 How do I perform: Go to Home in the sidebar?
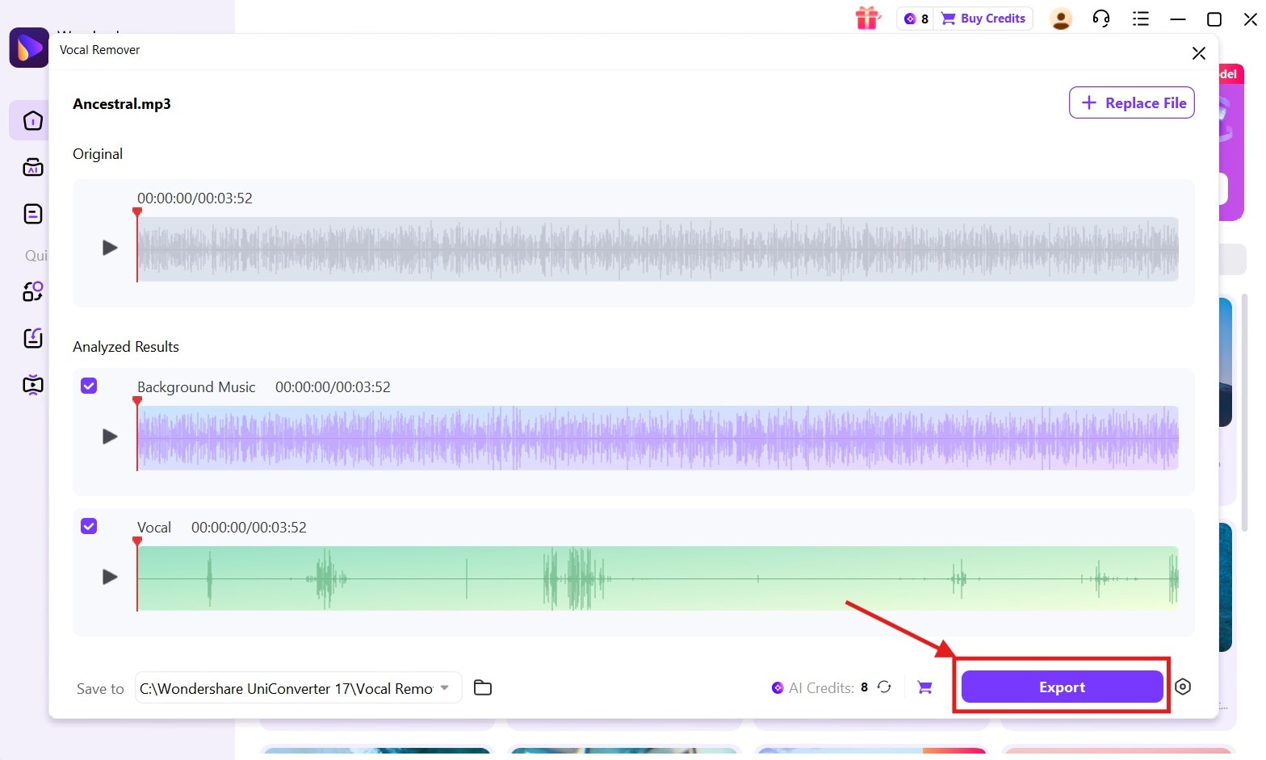[x=33, y=120]
